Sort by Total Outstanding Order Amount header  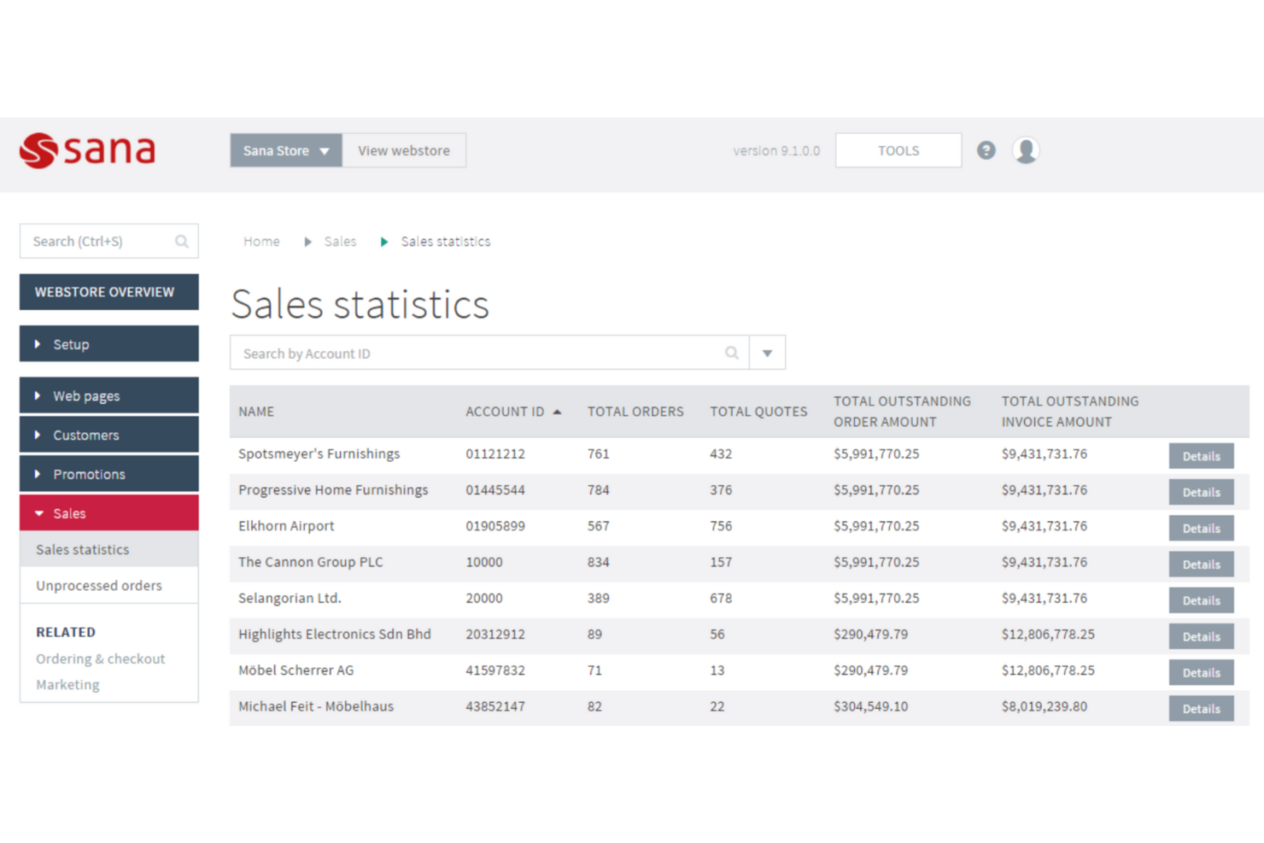(902, 412)
